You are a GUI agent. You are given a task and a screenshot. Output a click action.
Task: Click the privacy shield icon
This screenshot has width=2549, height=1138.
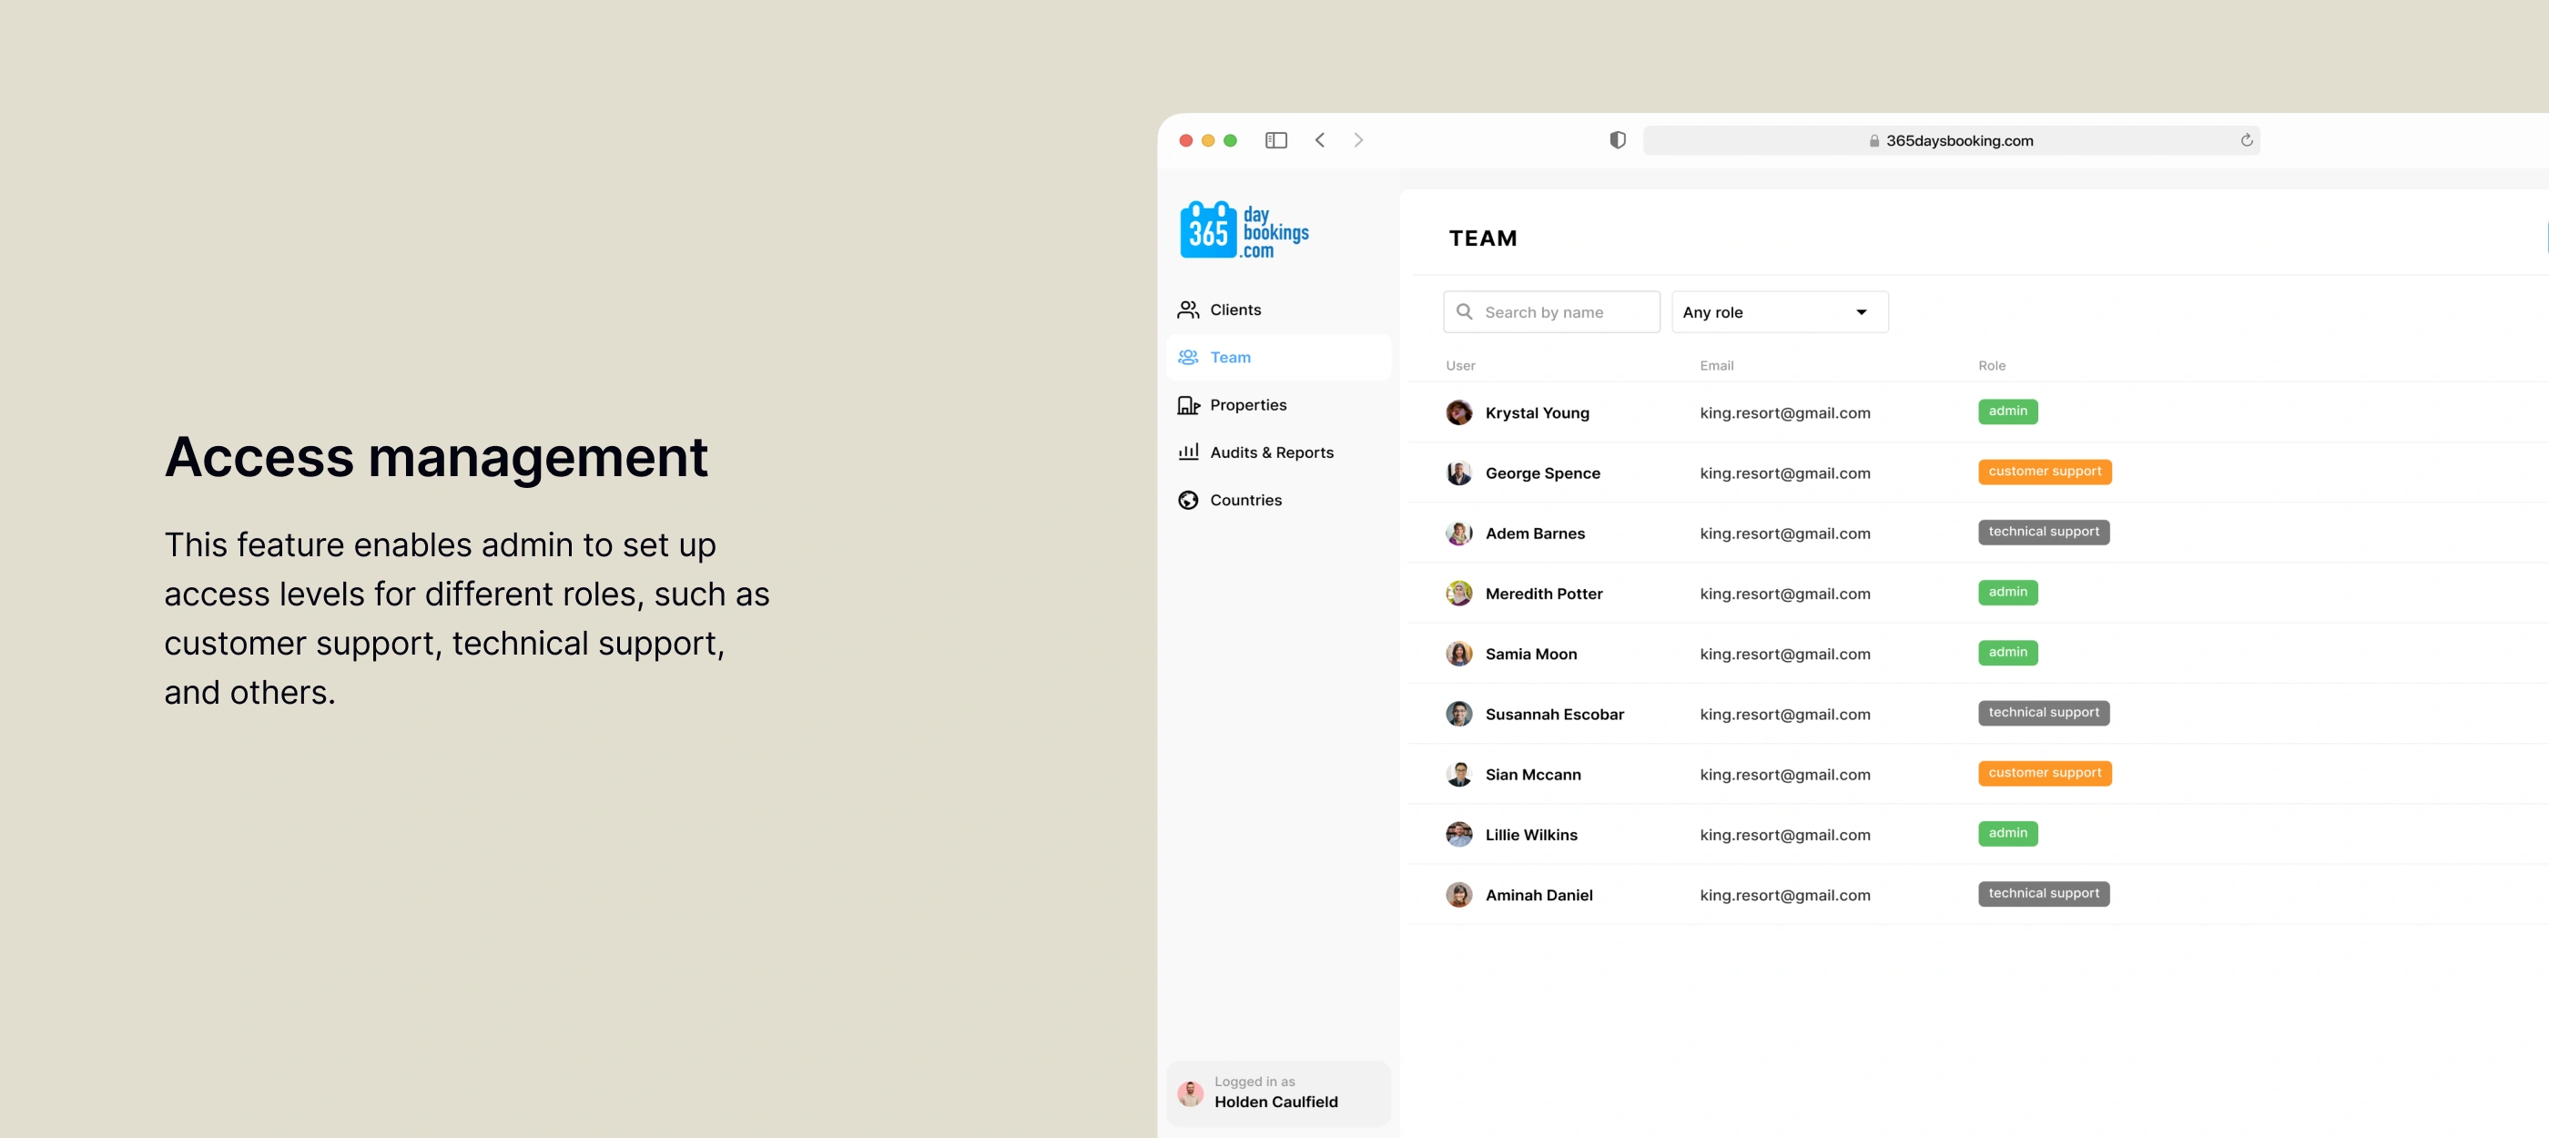point(1617,140)
